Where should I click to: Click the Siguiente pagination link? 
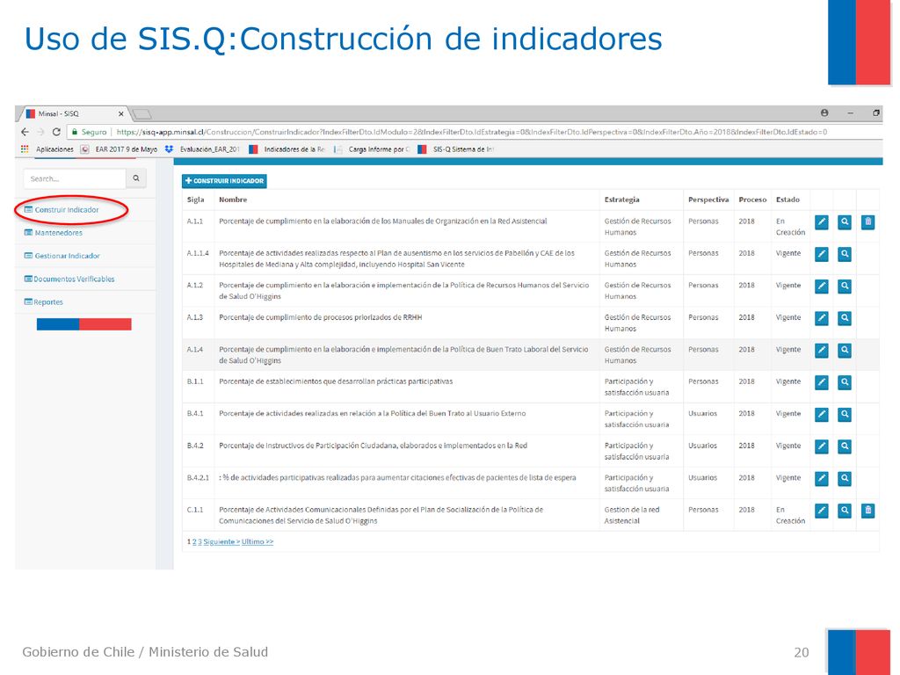tap(221, 541)
